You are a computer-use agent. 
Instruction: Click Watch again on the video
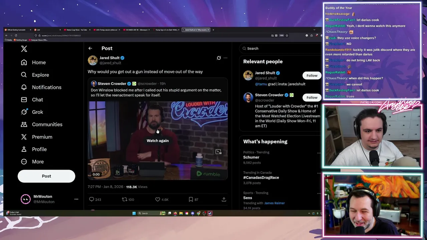pos(157,141)
